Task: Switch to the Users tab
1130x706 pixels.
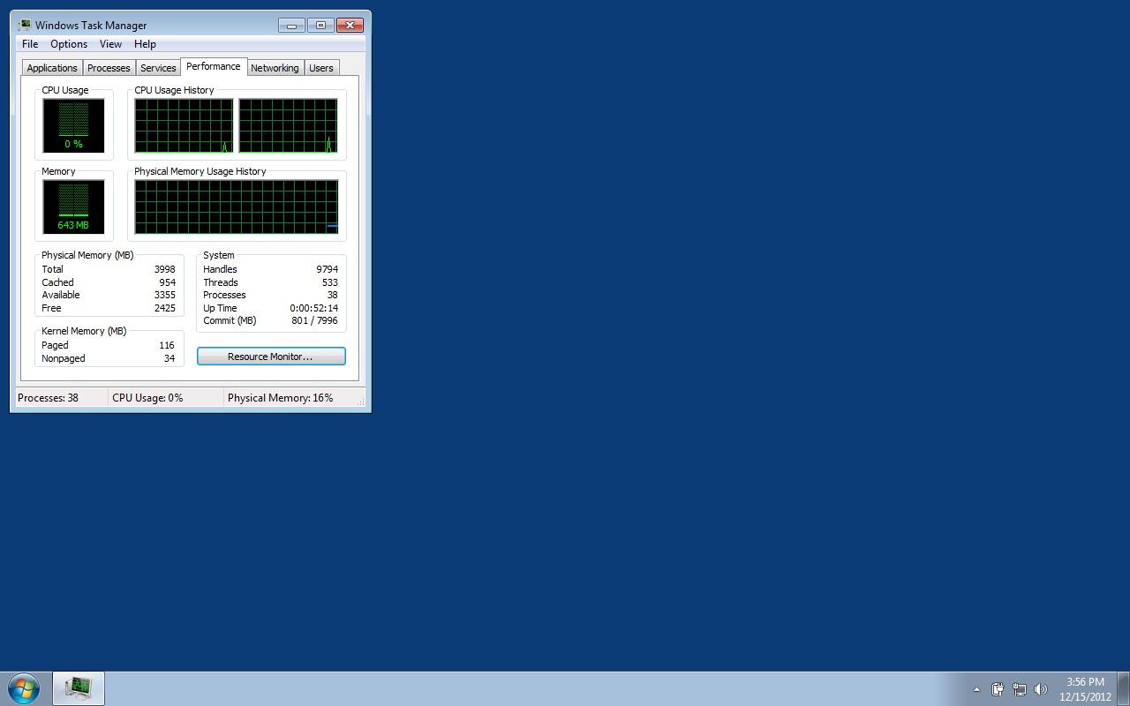Action: tap(321, 68)
